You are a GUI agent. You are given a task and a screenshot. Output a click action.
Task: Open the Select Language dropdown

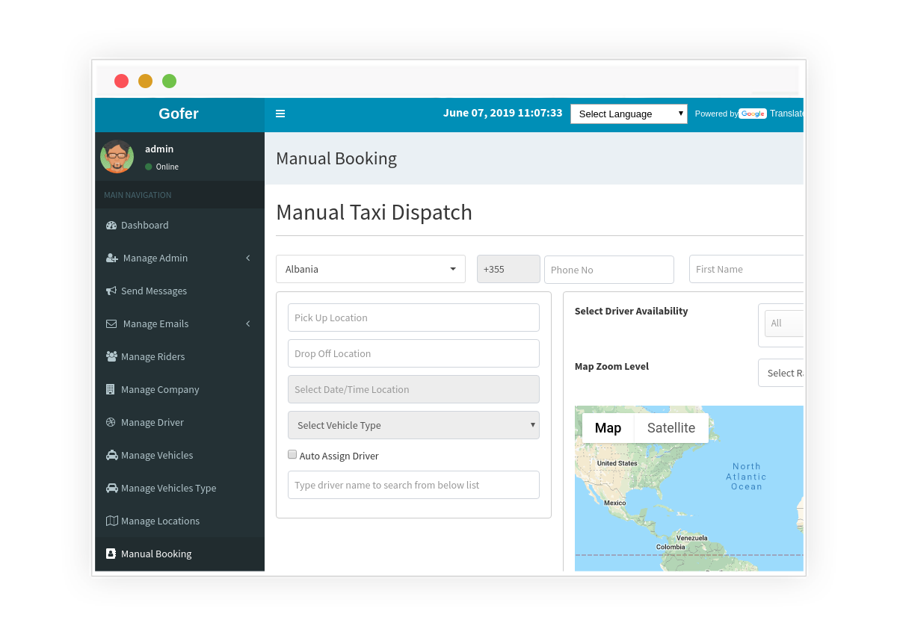[629, 114]
